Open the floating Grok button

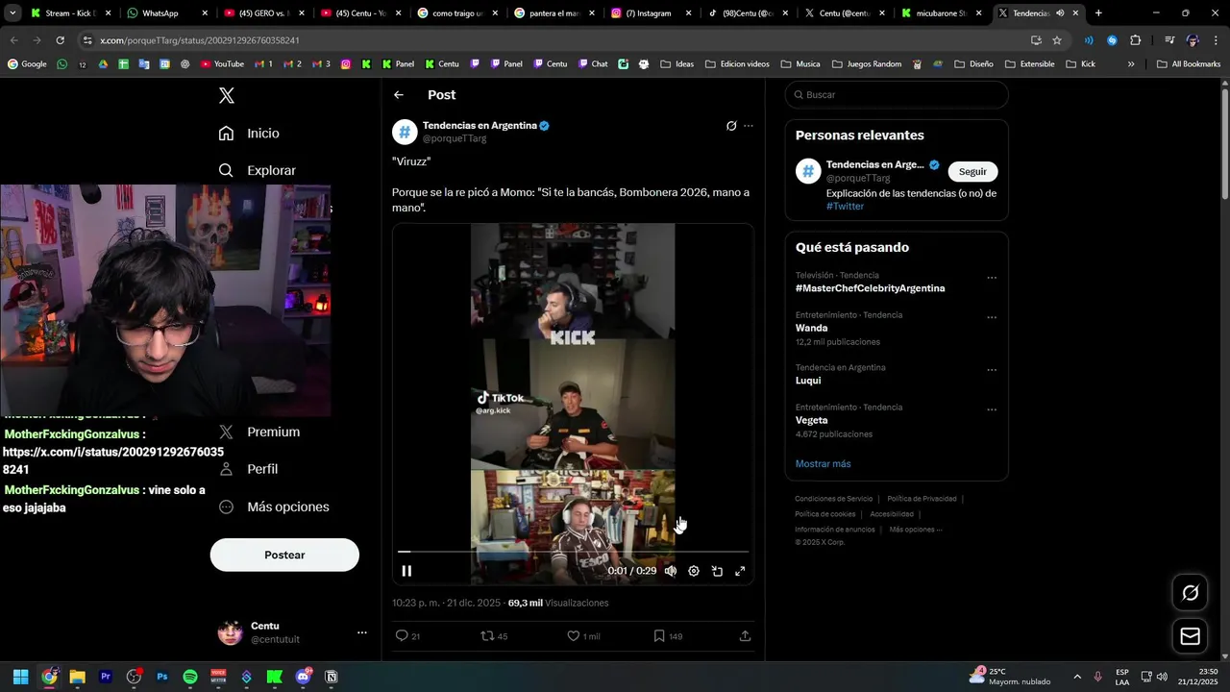tap(1190, 593)
